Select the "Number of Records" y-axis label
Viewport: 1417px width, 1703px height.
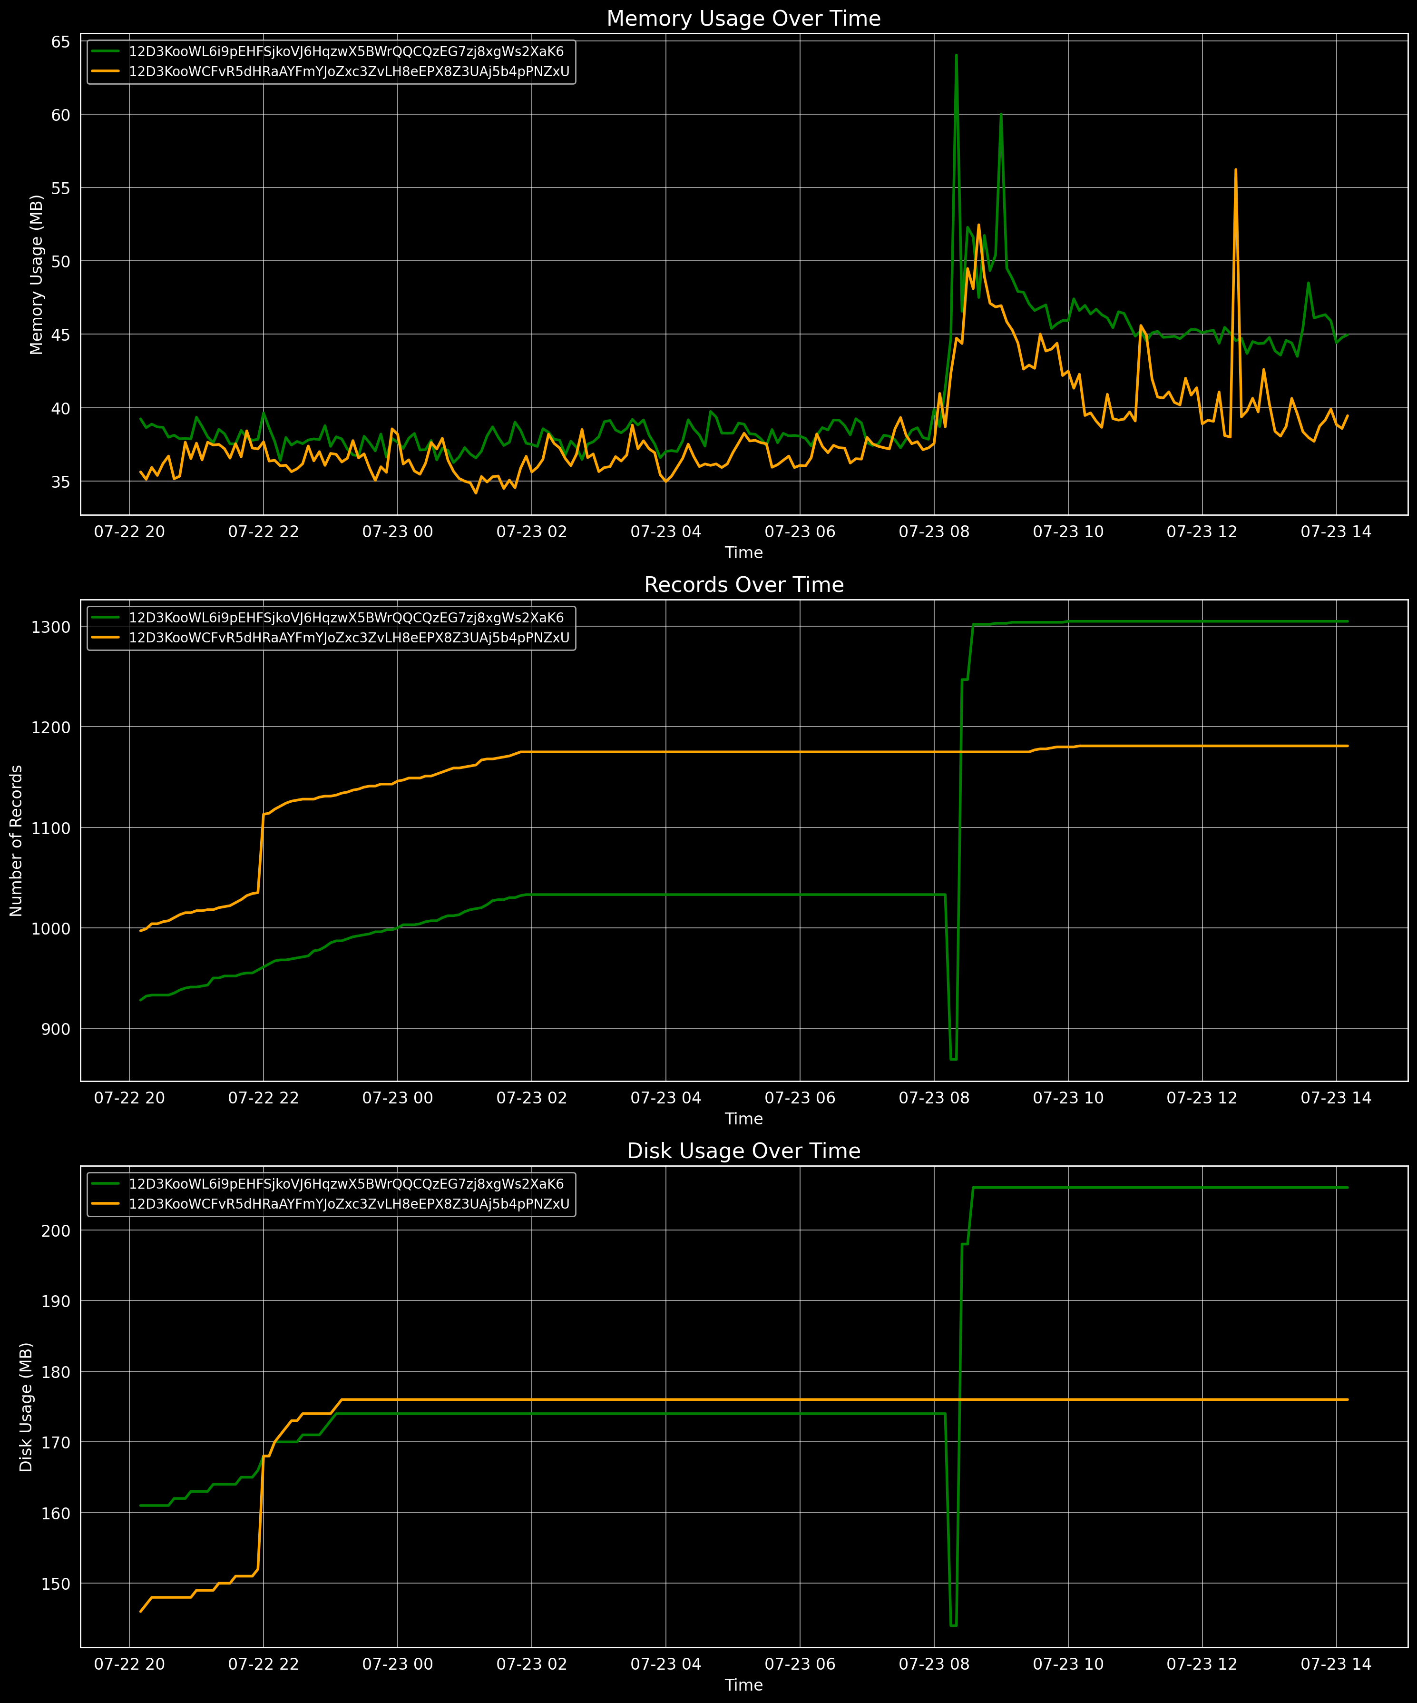pyautogui.click(x=16, y=841)
